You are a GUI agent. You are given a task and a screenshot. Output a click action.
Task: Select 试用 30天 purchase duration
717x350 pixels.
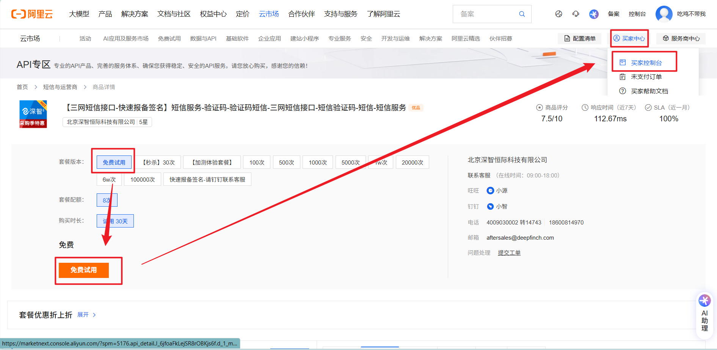pyautogui.click(x=115, y=221)
